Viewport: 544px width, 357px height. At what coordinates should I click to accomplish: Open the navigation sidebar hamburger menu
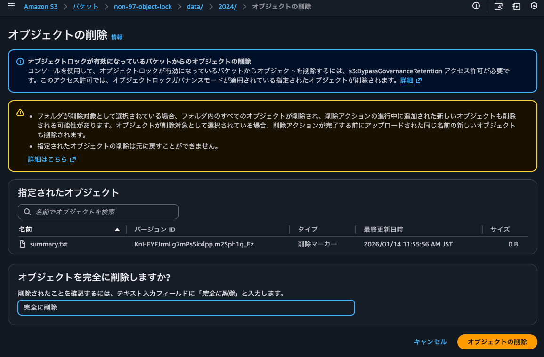click(11, 7)
